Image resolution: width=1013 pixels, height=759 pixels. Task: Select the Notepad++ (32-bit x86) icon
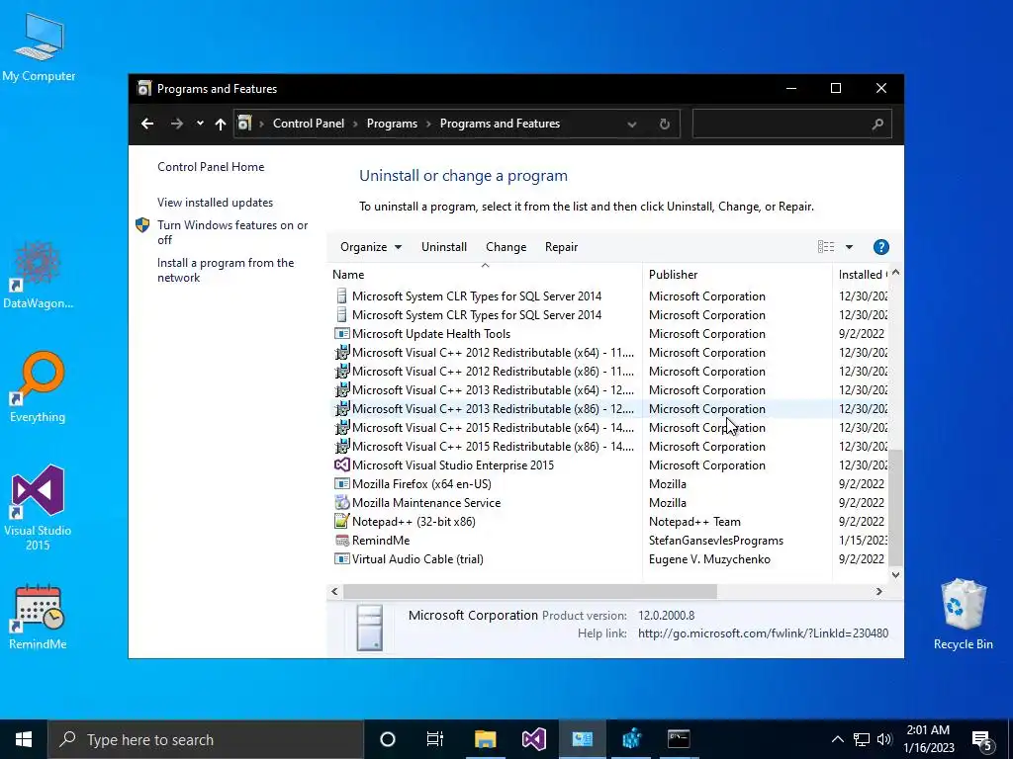pyautogui.click(x=341, y=521)
